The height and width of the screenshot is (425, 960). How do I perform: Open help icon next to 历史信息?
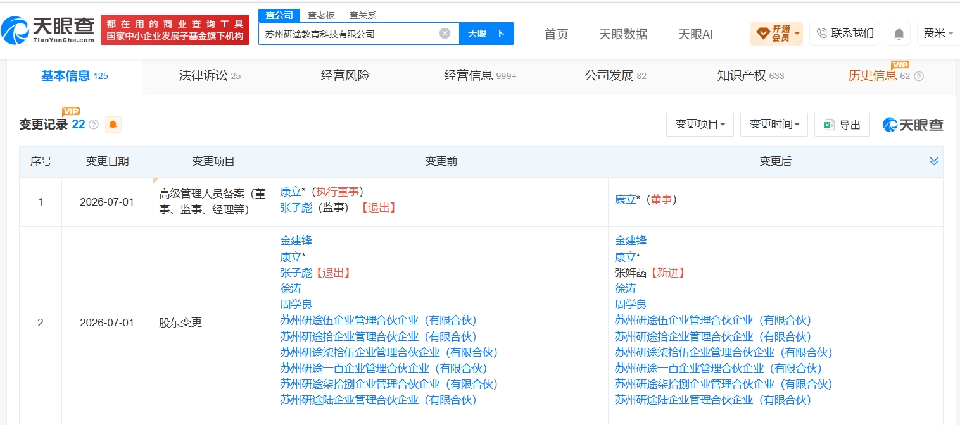pyautogui.click(x=919, y=76)
